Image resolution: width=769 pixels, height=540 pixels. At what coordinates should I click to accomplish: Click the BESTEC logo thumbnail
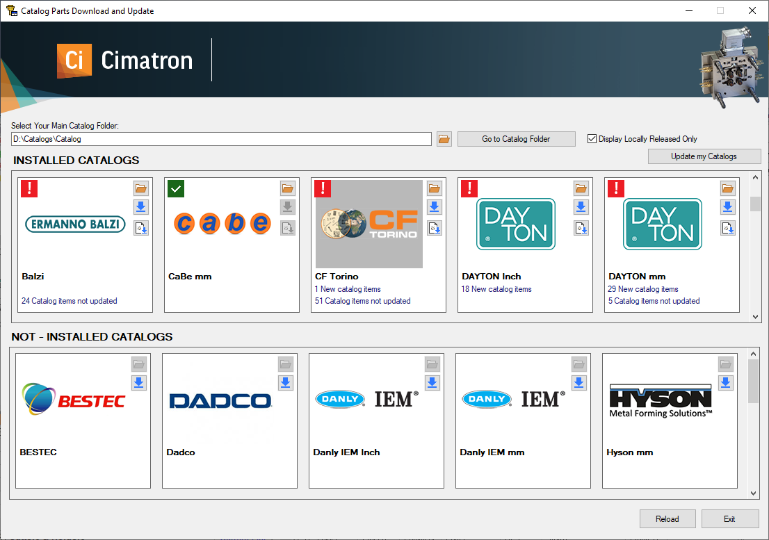click(x=74, y=400)
